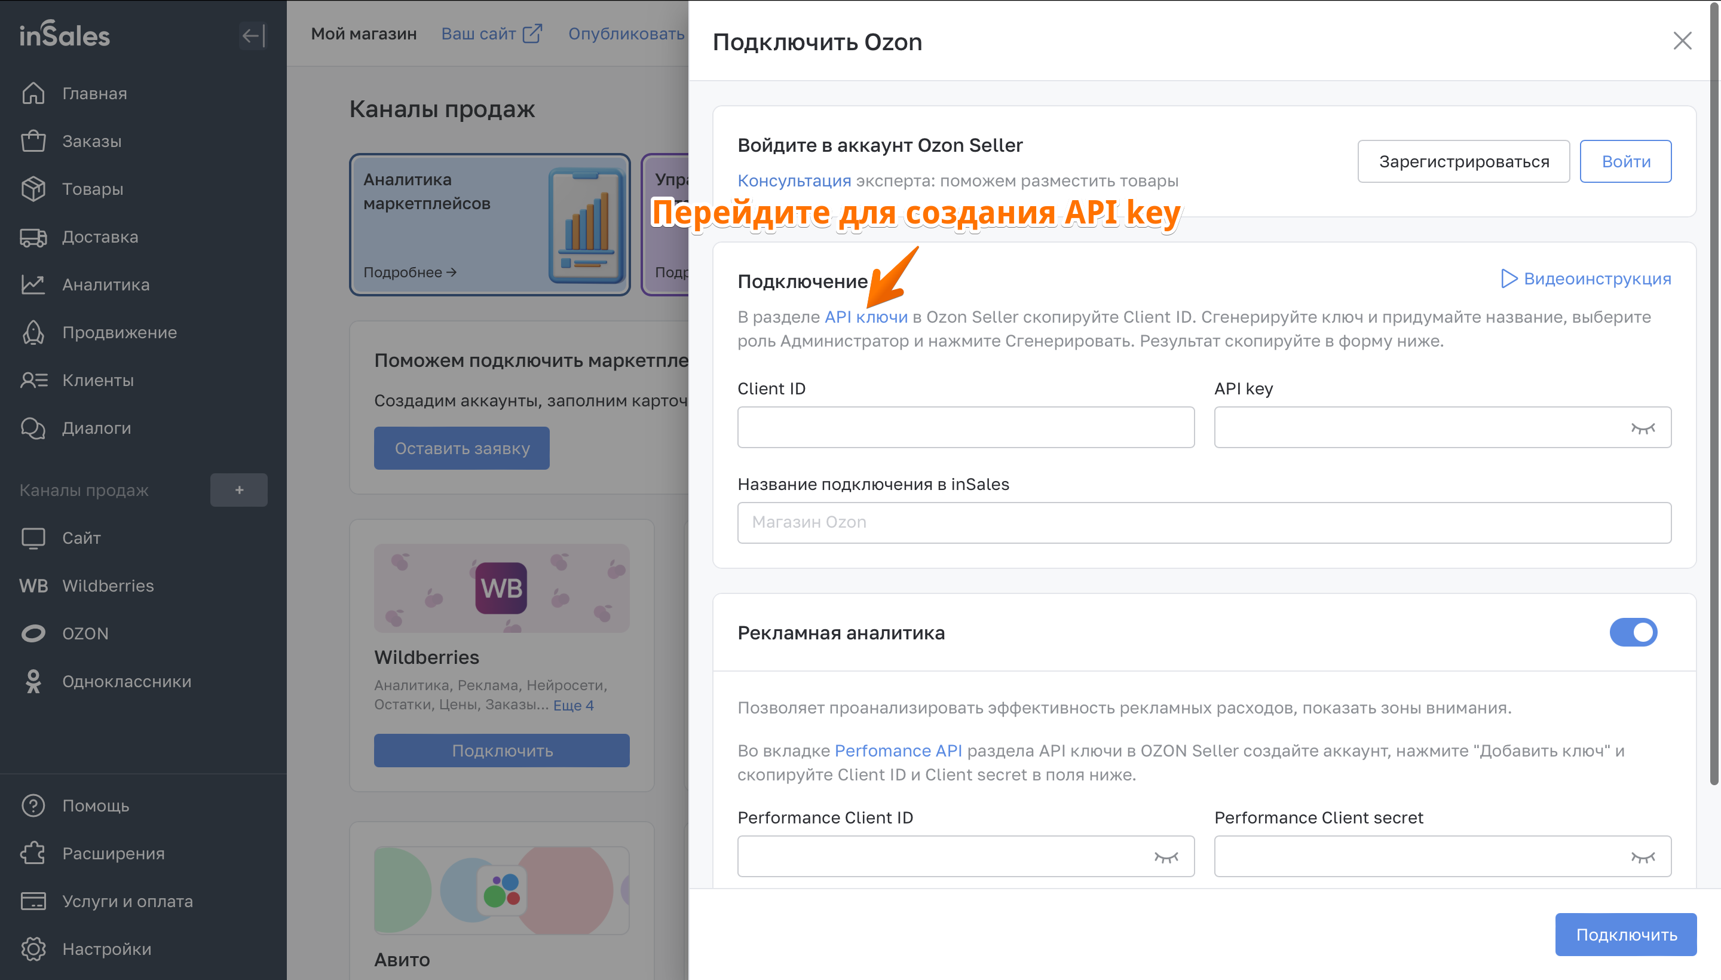Click the Client ID input field

(x=966, y=427)
